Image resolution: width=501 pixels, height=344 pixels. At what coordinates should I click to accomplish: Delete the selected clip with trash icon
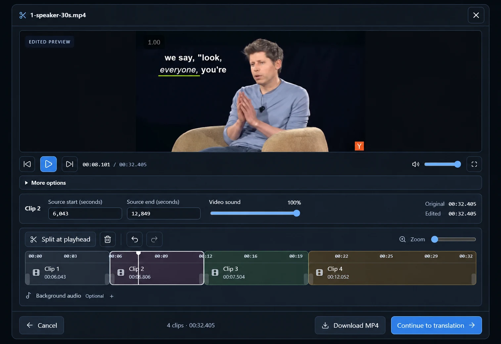point(108,239)
